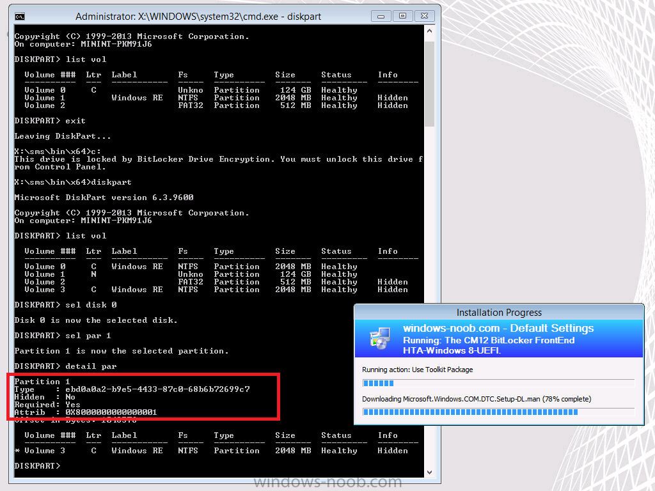
Task: Click the cmd.exe window title text
Action: 198,17
